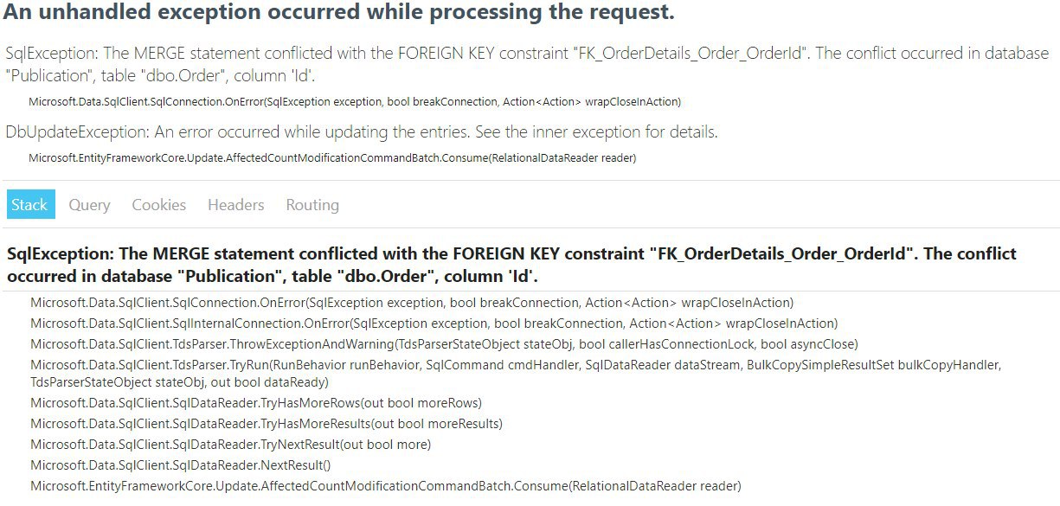
Task: Expand the last AffectedCountModificationCommandBatch.Consume stack frame
Action: pyautogui.click(x=386, y=486)
